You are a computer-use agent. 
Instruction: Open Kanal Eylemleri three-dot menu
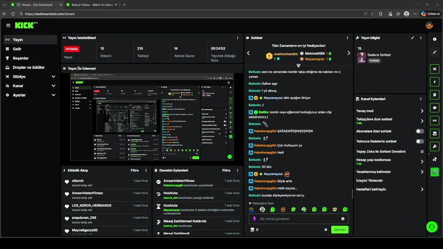coord(421,99)
